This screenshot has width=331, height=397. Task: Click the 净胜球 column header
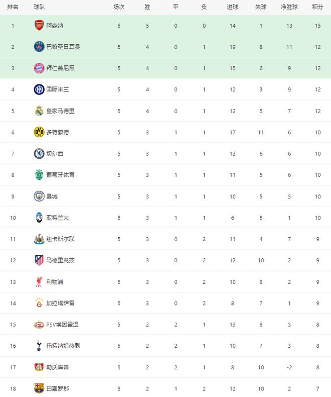[x=289, y=7]
